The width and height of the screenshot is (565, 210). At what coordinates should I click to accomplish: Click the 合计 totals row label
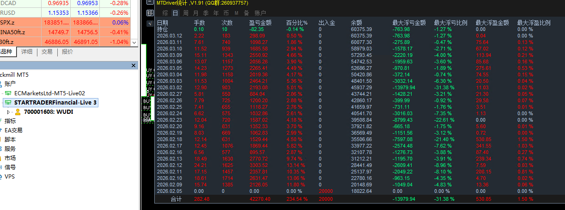coord(176,199)
